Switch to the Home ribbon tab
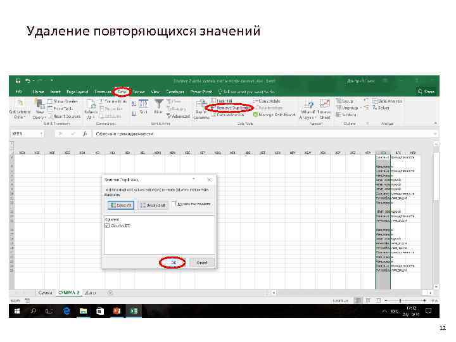 point(38,92)
